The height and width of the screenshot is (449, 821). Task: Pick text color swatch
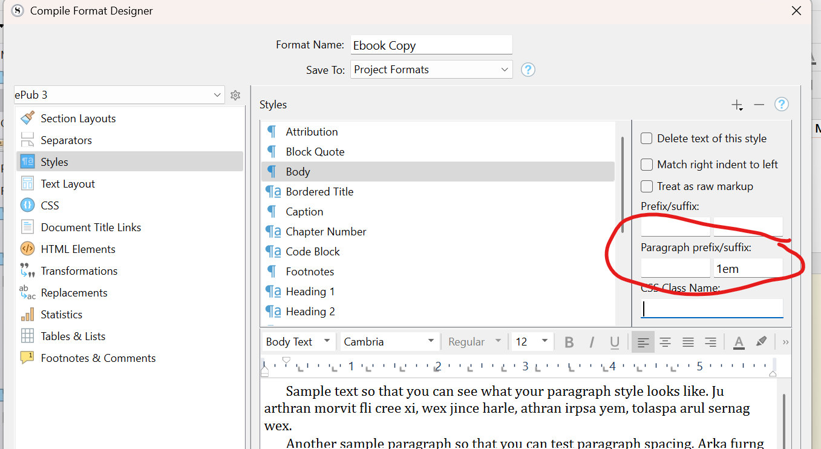point(739,342)
